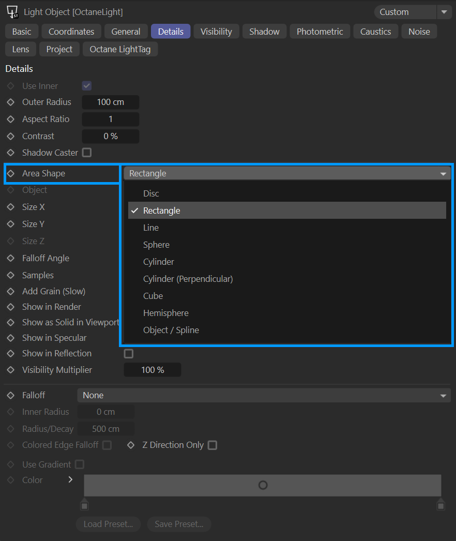The width and height of the screenshot is (456, 541).
Task: Click left gradient knot under Color bar
Action: pyautogui.click(x=85, y=505)
